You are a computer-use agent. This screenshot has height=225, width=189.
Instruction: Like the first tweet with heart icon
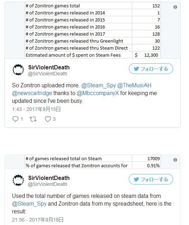[x=48, y=119]
